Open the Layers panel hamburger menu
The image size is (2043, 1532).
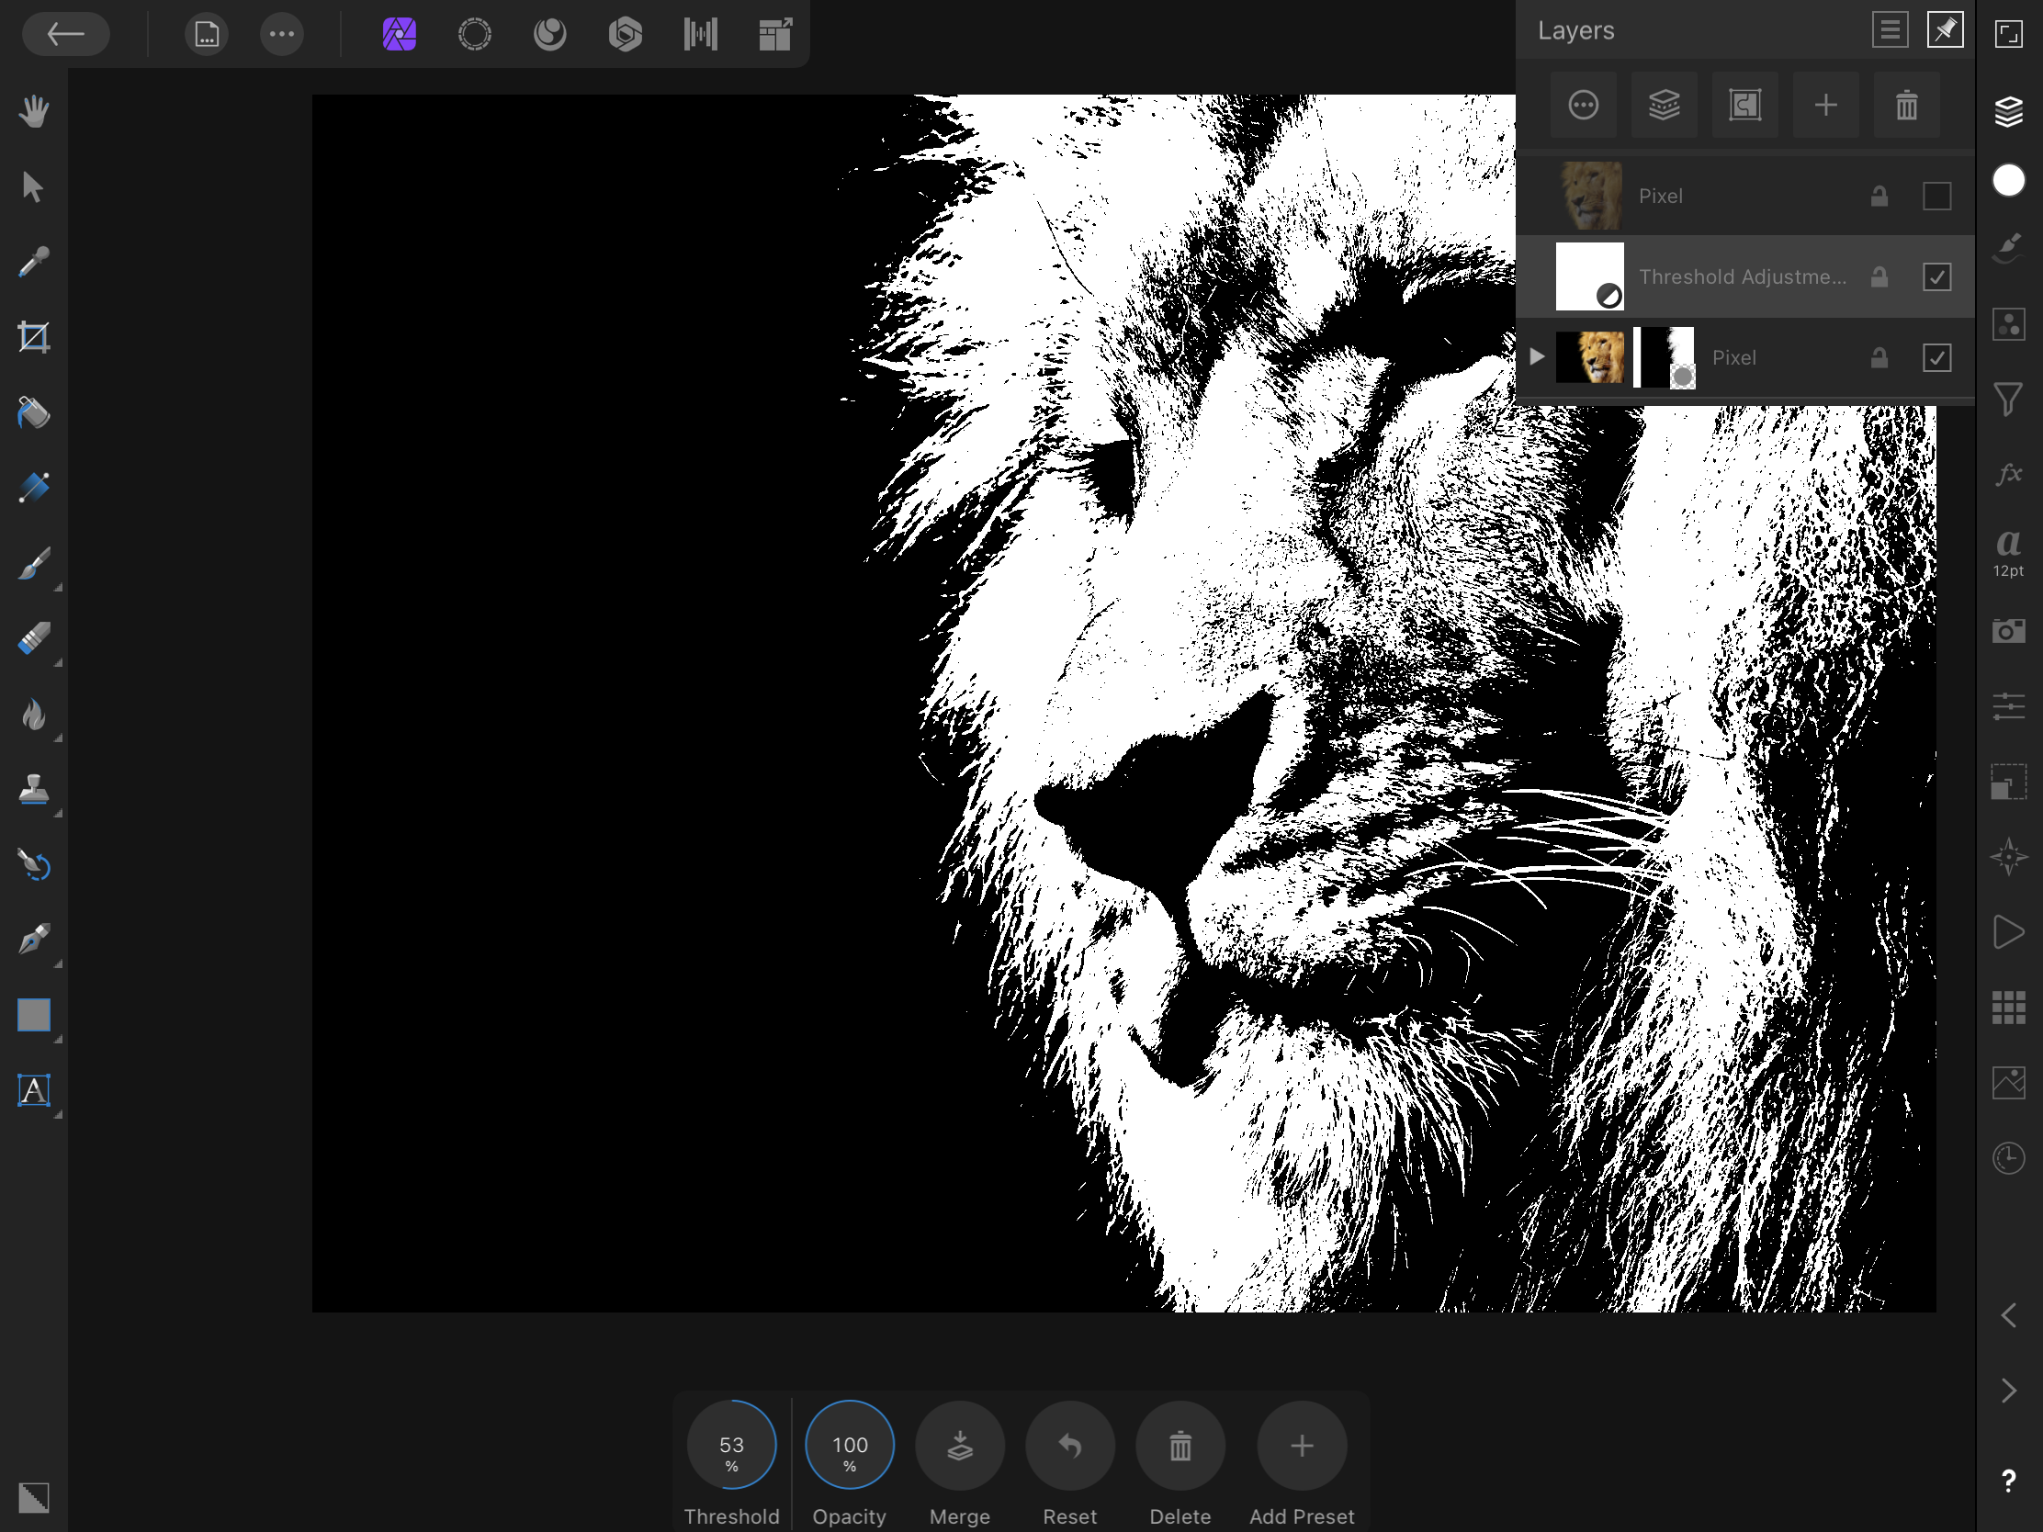(x=1890, y=30)
